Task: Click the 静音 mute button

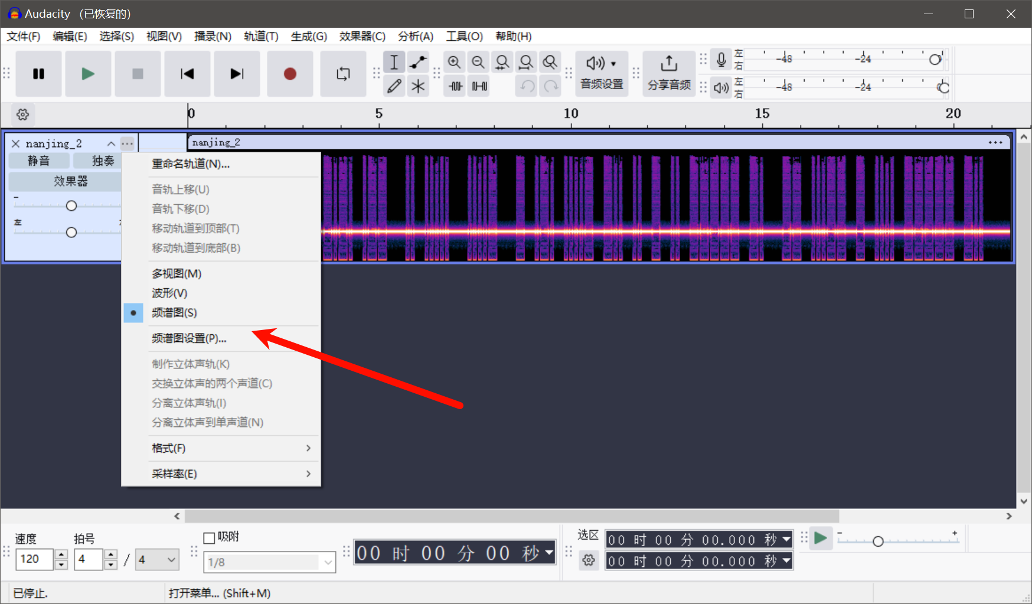Action: coord(38,161)
